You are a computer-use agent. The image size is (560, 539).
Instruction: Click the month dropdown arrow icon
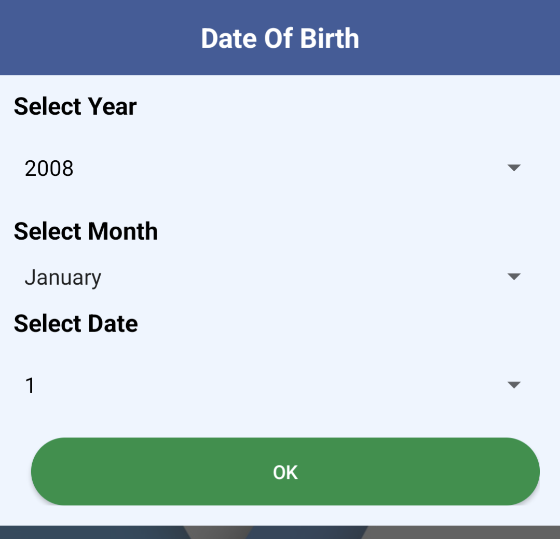(x=514, y=277)
